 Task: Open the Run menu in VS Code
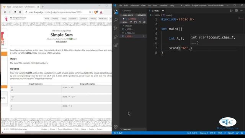pyautogui.click(x=155, y=5)
